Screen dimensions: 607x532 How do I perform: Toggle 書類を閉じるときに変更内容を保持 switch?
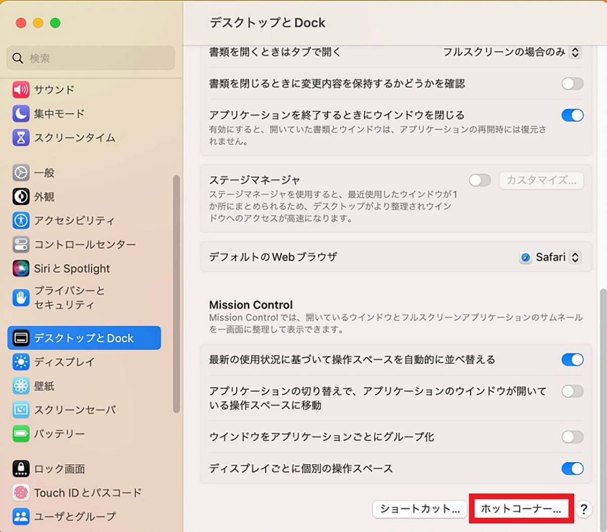573,84
